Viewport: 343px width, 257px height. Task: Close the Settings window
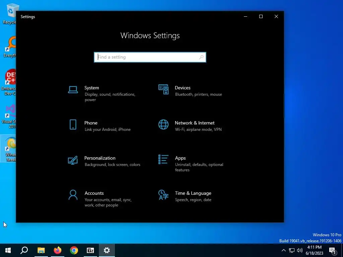coord(276,17)
